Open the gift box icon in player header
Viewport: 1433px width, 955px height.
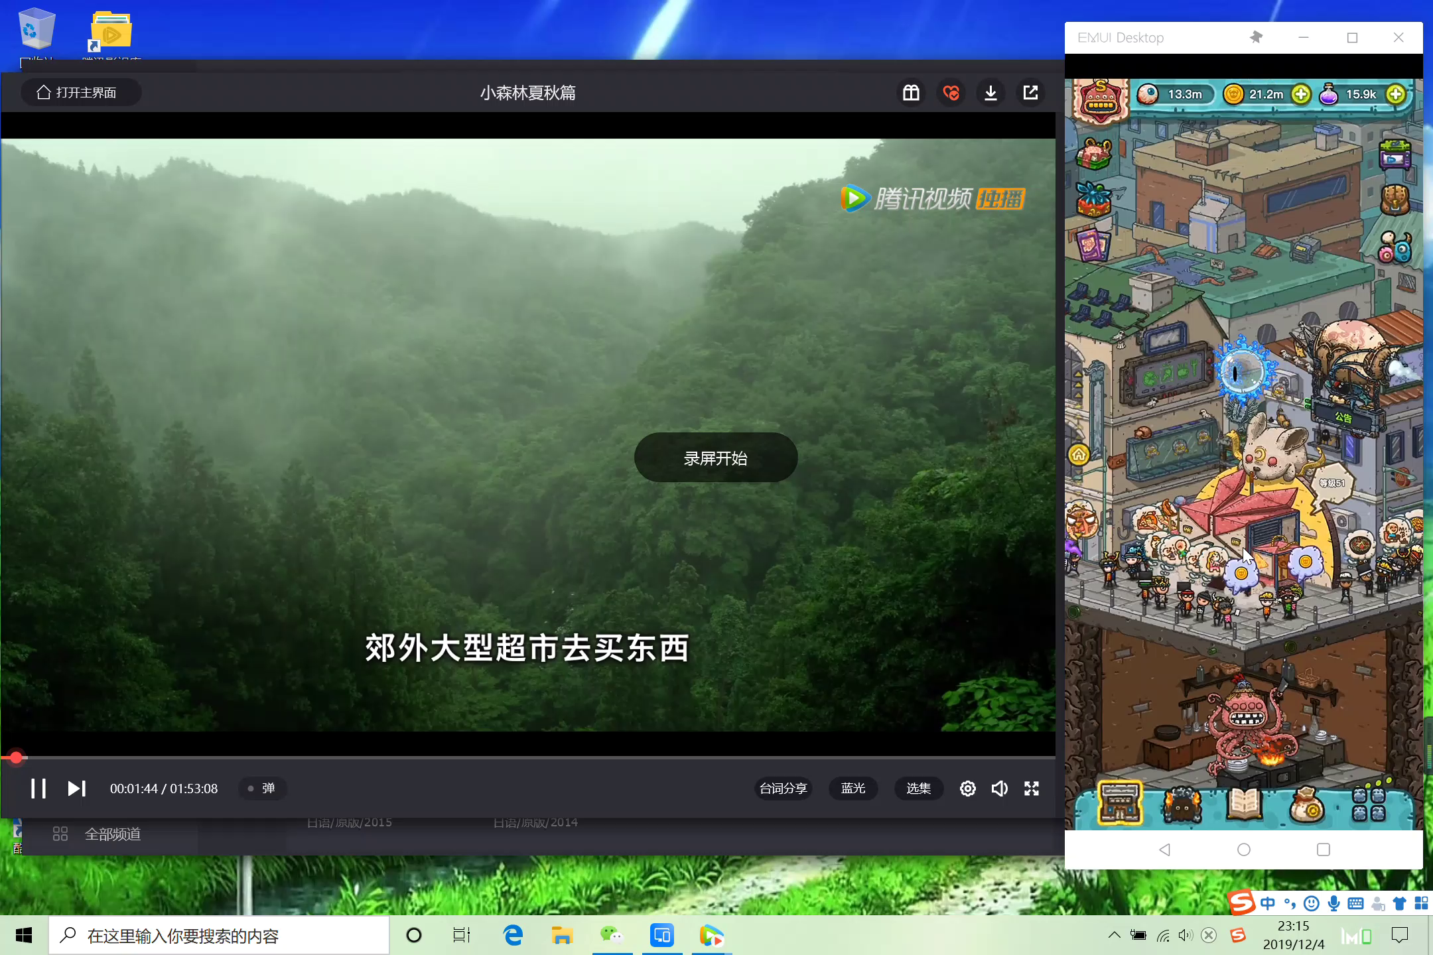(911, 93)
